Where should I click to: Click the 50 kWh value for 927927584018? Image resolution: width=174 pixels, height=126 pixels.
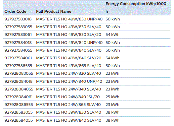click(x=113, y=43)
